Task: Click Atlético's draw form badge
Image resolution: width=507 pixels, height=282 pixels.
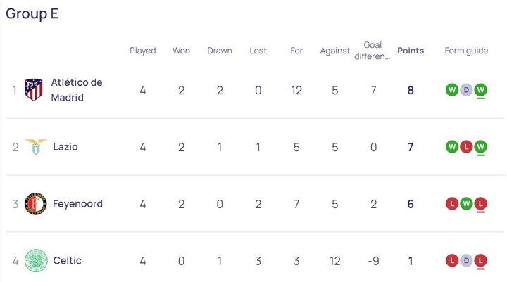Action: pyautogui.click(x=466, y=90)
